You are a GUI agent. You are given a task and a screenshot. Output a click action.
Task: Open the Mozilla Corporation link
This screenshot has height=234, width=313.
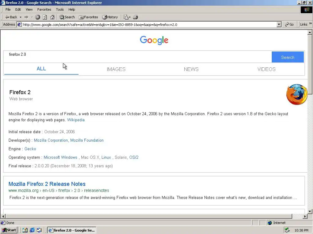(51, 140)
